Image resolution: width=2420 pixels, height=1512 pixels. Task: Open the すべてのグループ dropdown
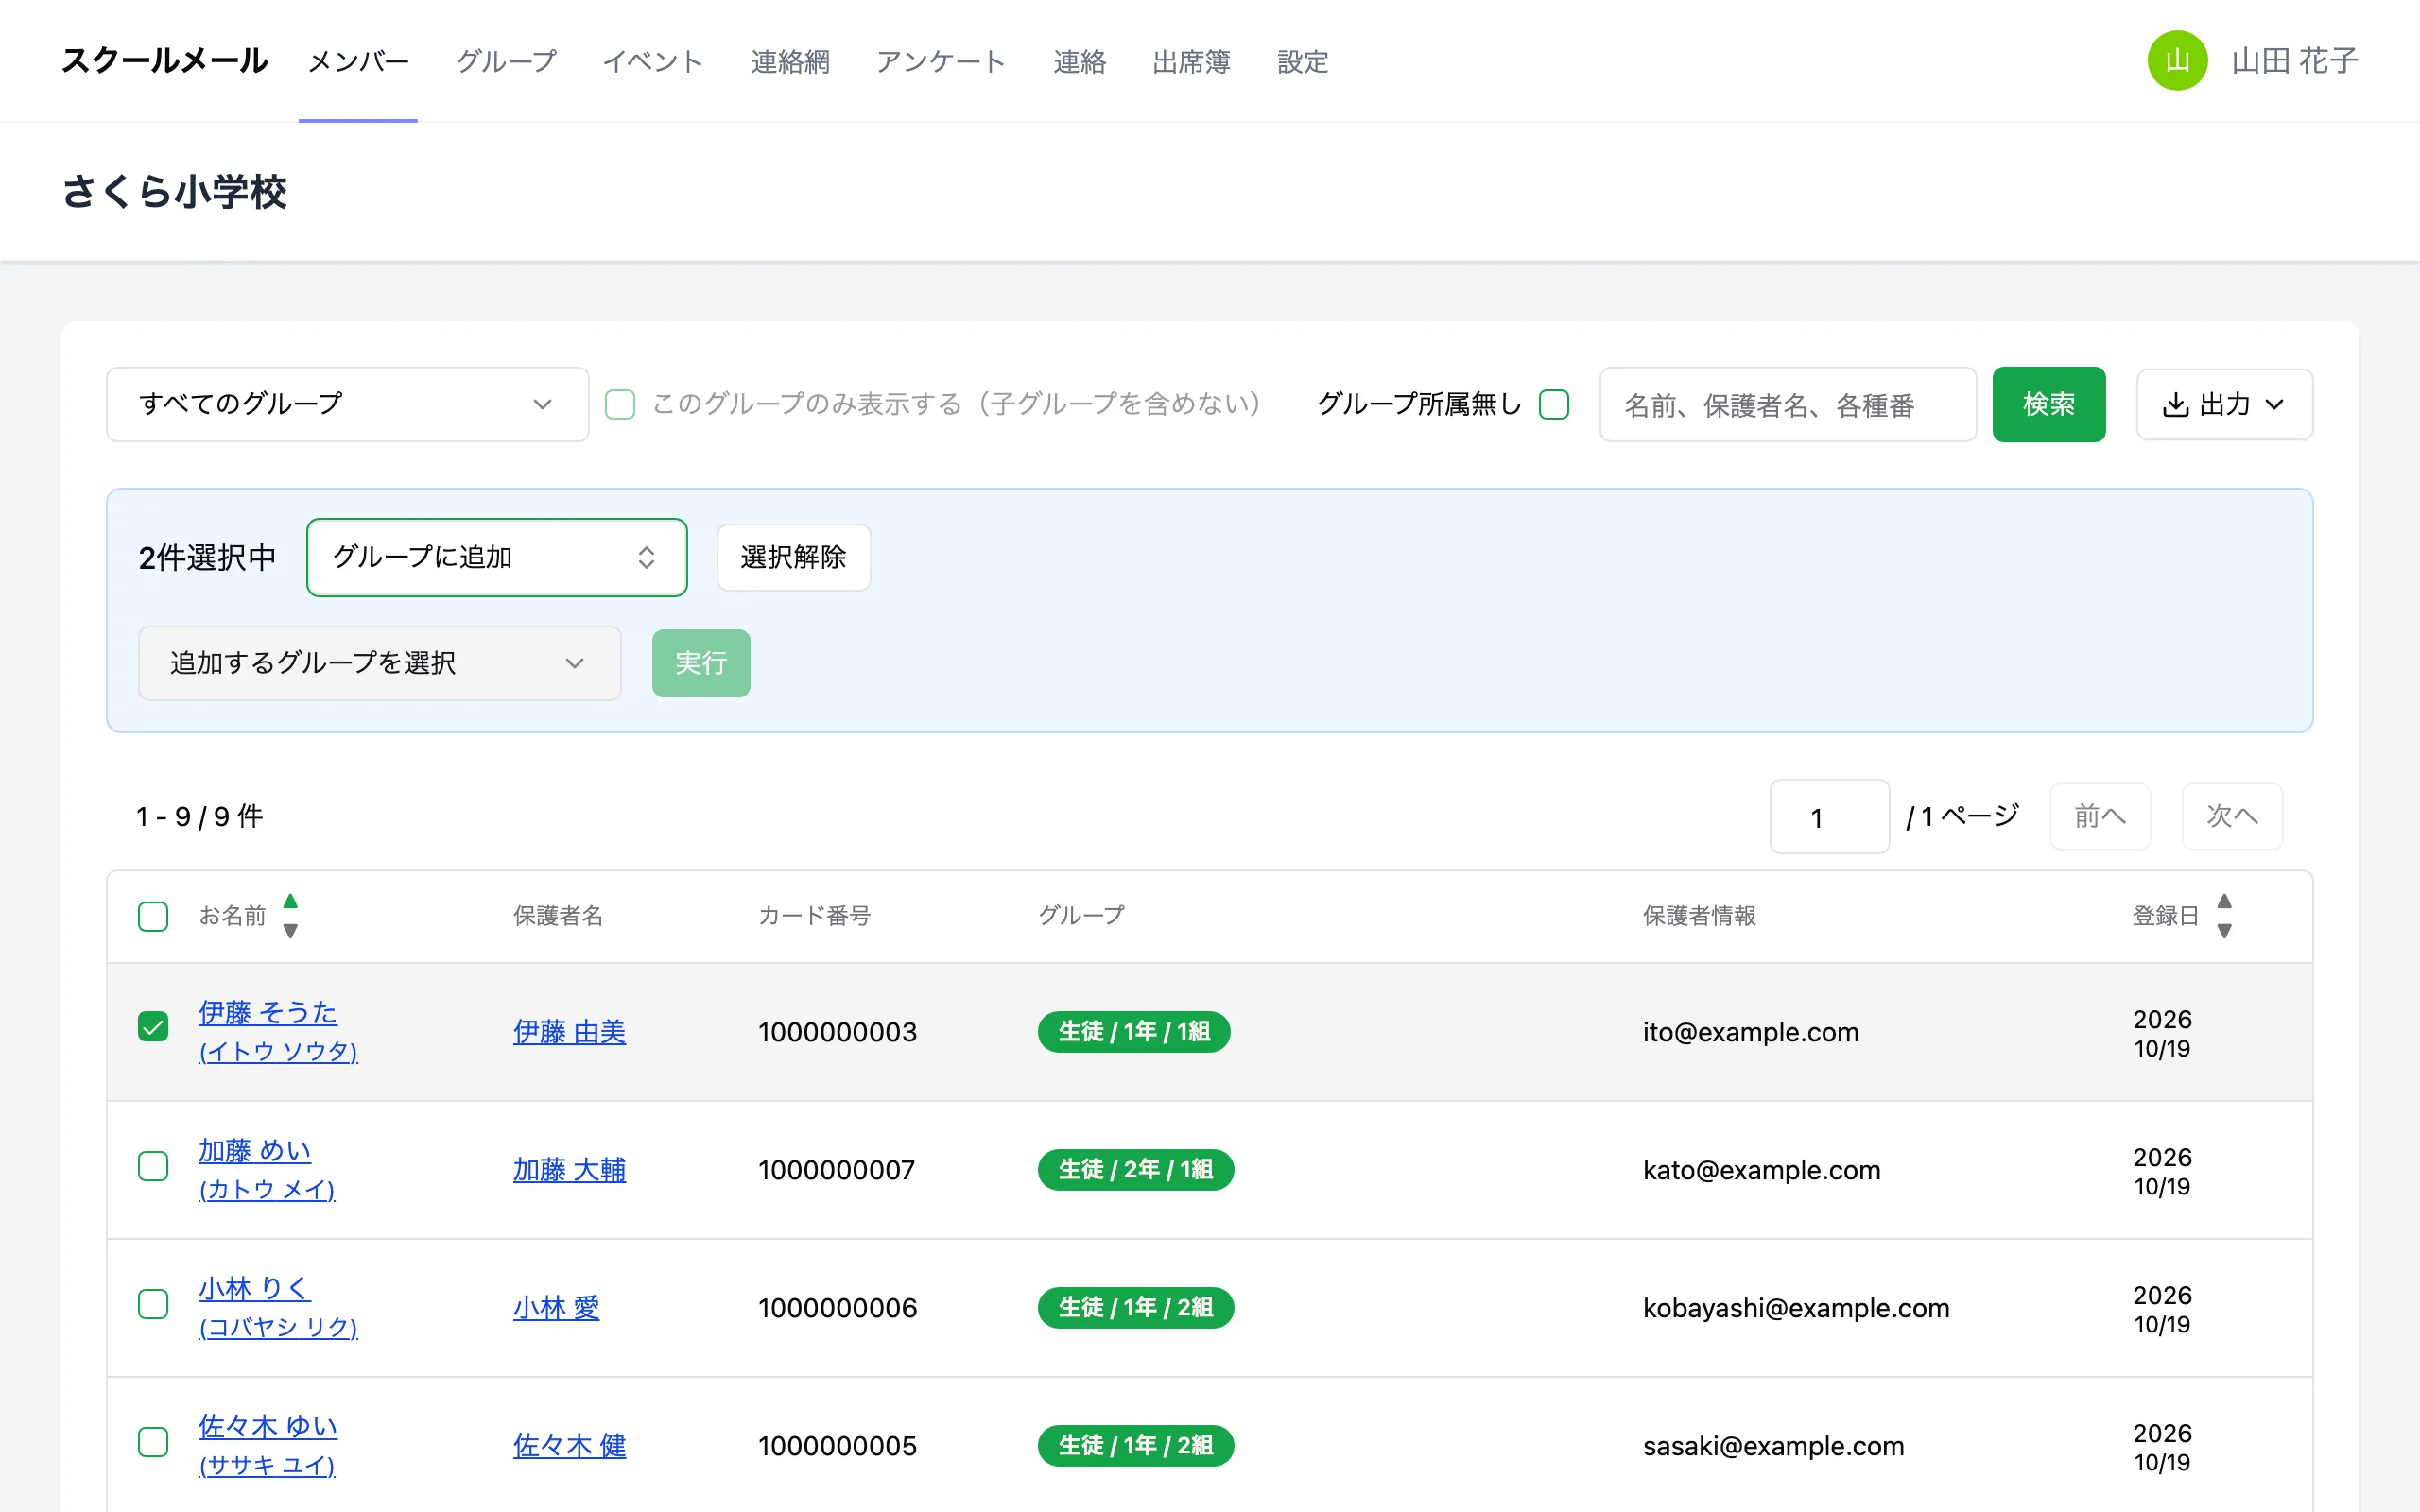pos(347,404)
